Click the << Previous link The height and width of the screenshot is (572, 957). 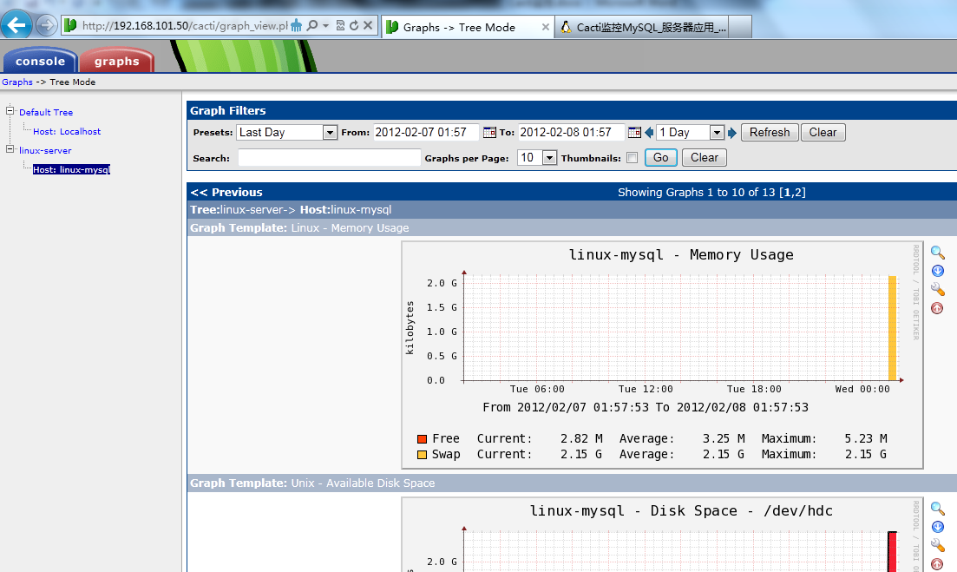pos(226,193)
